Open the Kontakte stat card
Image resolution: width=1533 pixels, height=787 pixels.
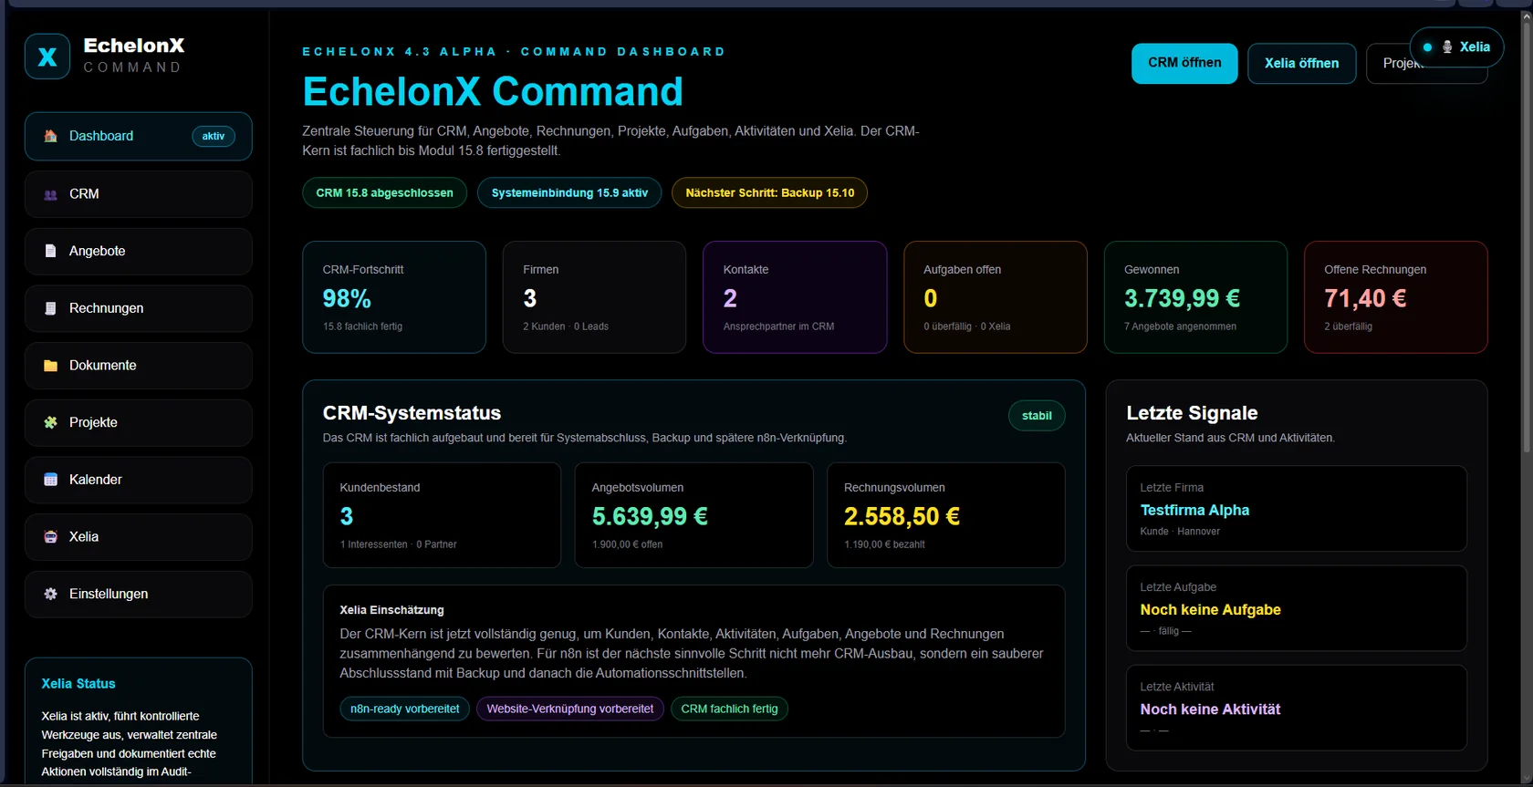coord(795,297)
